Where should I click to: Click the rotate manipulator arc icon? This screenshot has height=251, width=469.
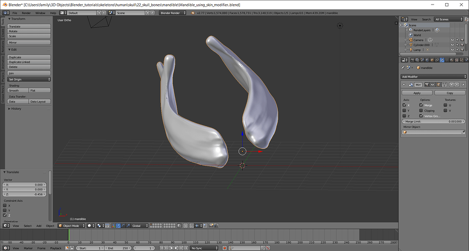click(x=123, y=226)
